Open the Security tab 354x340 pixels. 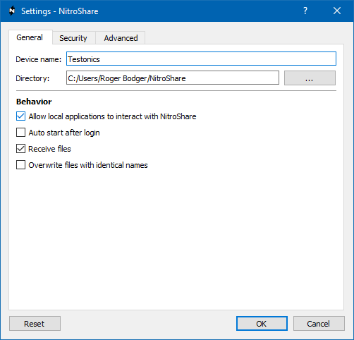pyautogui.click(x=73, y=38)
